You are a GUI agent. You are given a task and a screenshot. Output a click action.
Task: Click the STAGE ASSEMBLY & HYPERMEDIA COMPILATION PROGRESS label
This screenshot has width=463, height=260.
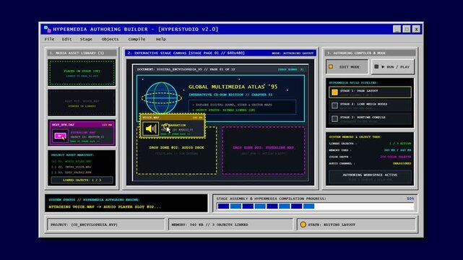pyautogui.click(x=272, y=199)
